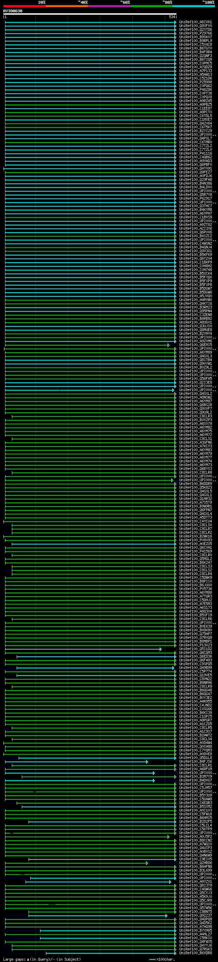Select the UniRef100_B5XFI9 label

click(195, 615)
